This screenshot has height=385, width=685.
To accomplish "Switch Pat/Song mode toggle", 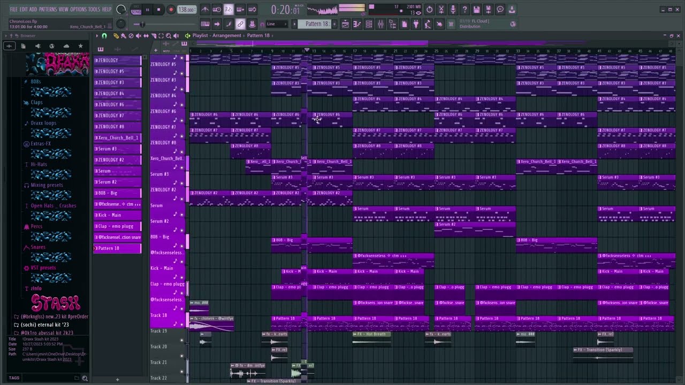I will tap(136, 10).
